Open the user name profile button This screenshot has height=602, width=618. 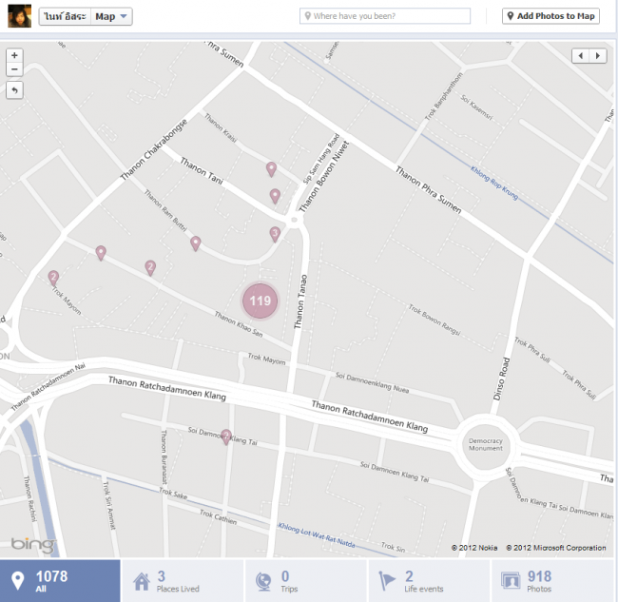[65, 16]
